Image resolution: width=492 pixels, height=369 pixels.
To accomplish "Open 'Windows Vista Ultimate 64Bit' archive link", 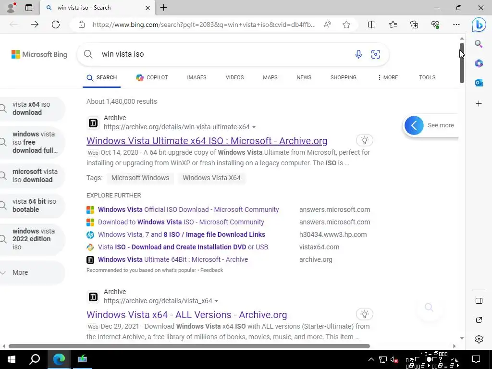I will 173,260.
